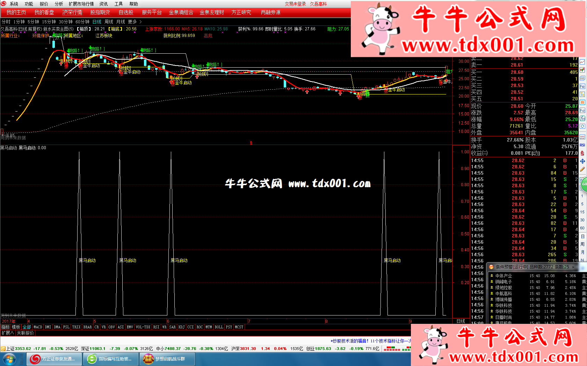Open the line chart icon in right sidebar

582,62
